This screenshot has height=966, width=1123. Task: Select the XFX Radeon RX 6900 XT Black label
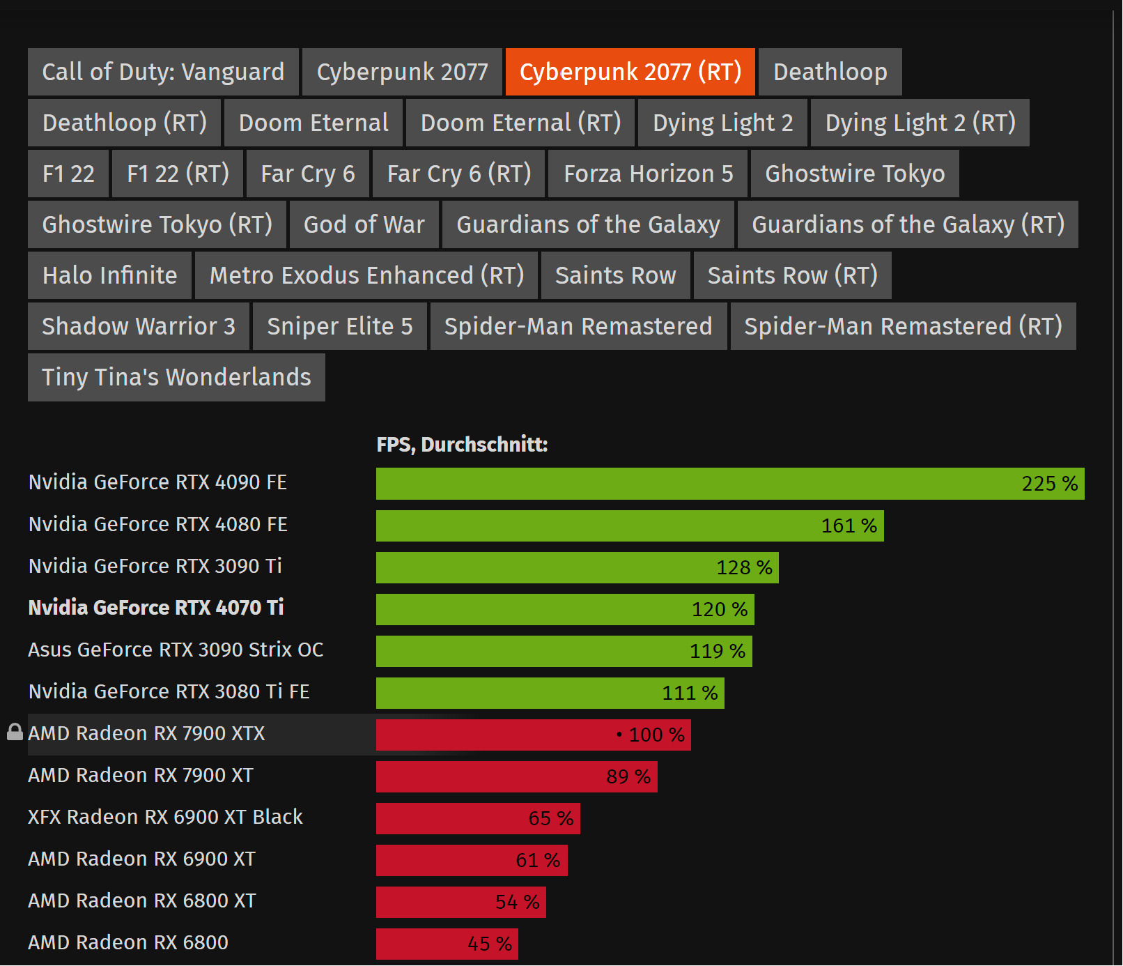click(x=165, y=817)
